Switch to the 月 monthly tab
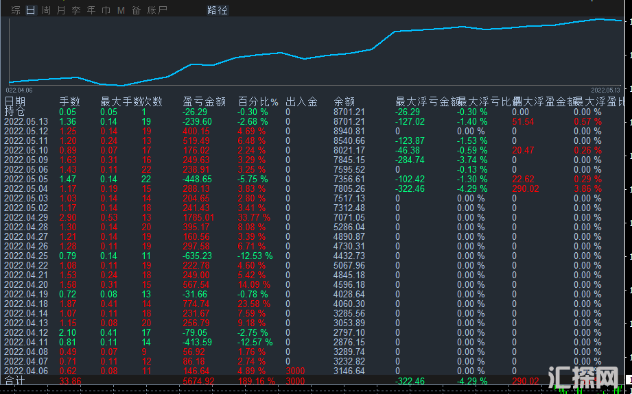This screenshot has height=394, width=632. (61, 10)
